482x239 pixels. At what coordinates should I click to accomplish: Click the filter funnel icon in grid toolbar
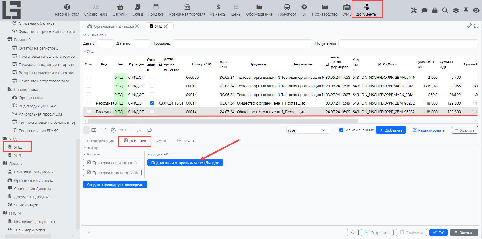pos(103,130)
